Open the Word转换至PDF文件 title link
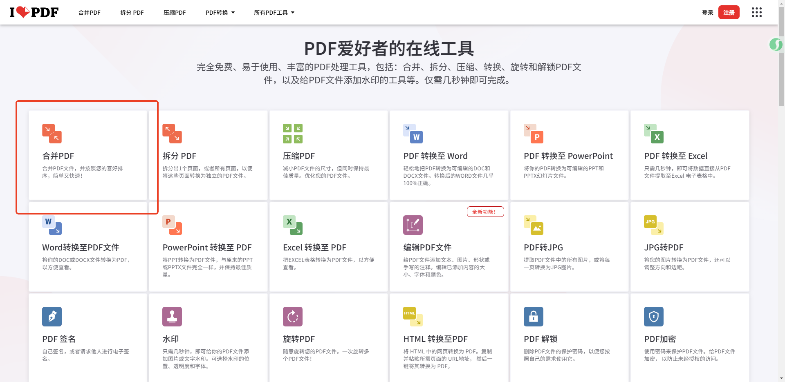The height and width of the screenshot is (382, 785). point(81,248)
